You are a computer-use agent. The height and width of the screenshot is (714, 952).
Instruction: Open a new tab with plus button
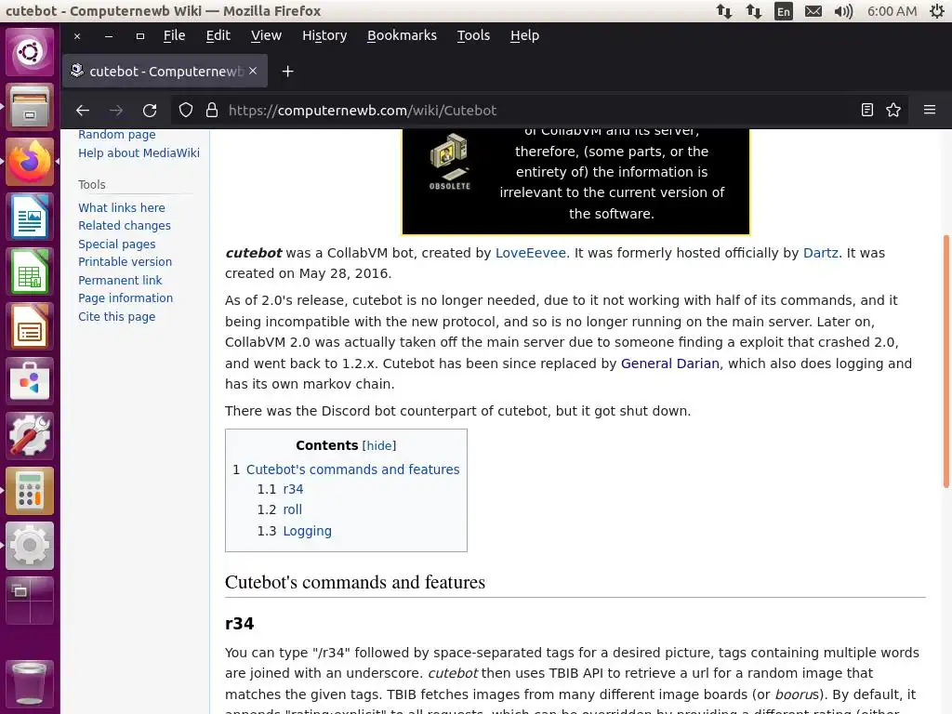point(288,72)
